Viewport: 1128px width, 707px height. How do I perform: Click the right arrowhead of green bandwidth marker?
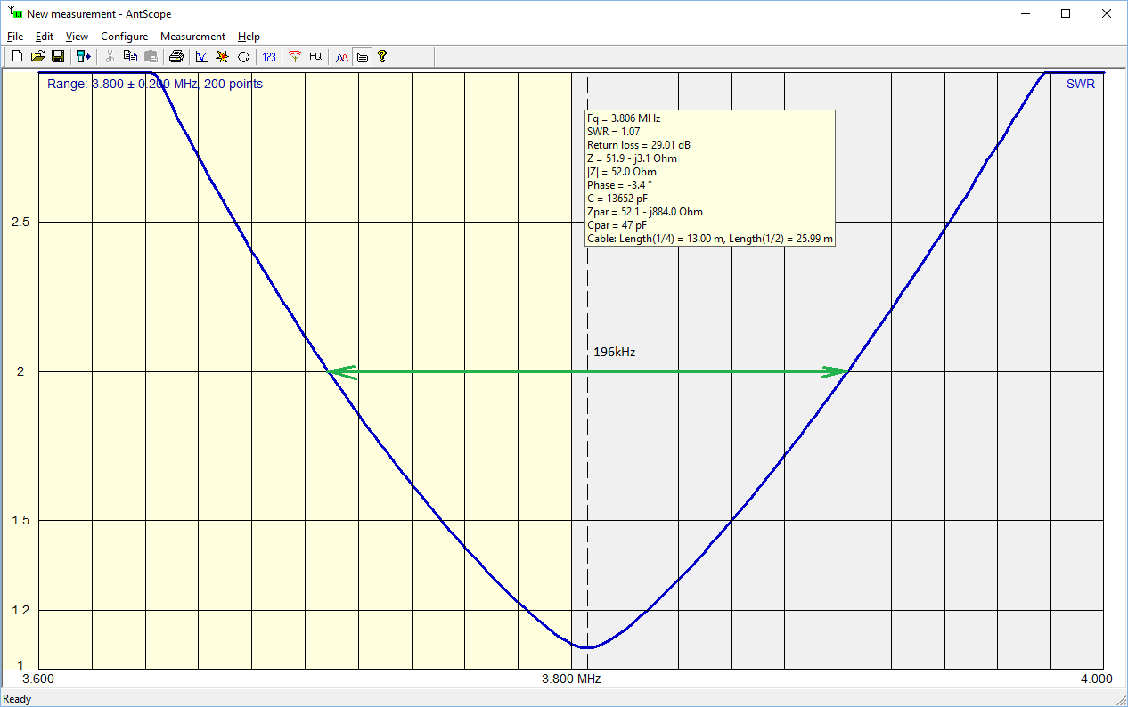(836, 372)
